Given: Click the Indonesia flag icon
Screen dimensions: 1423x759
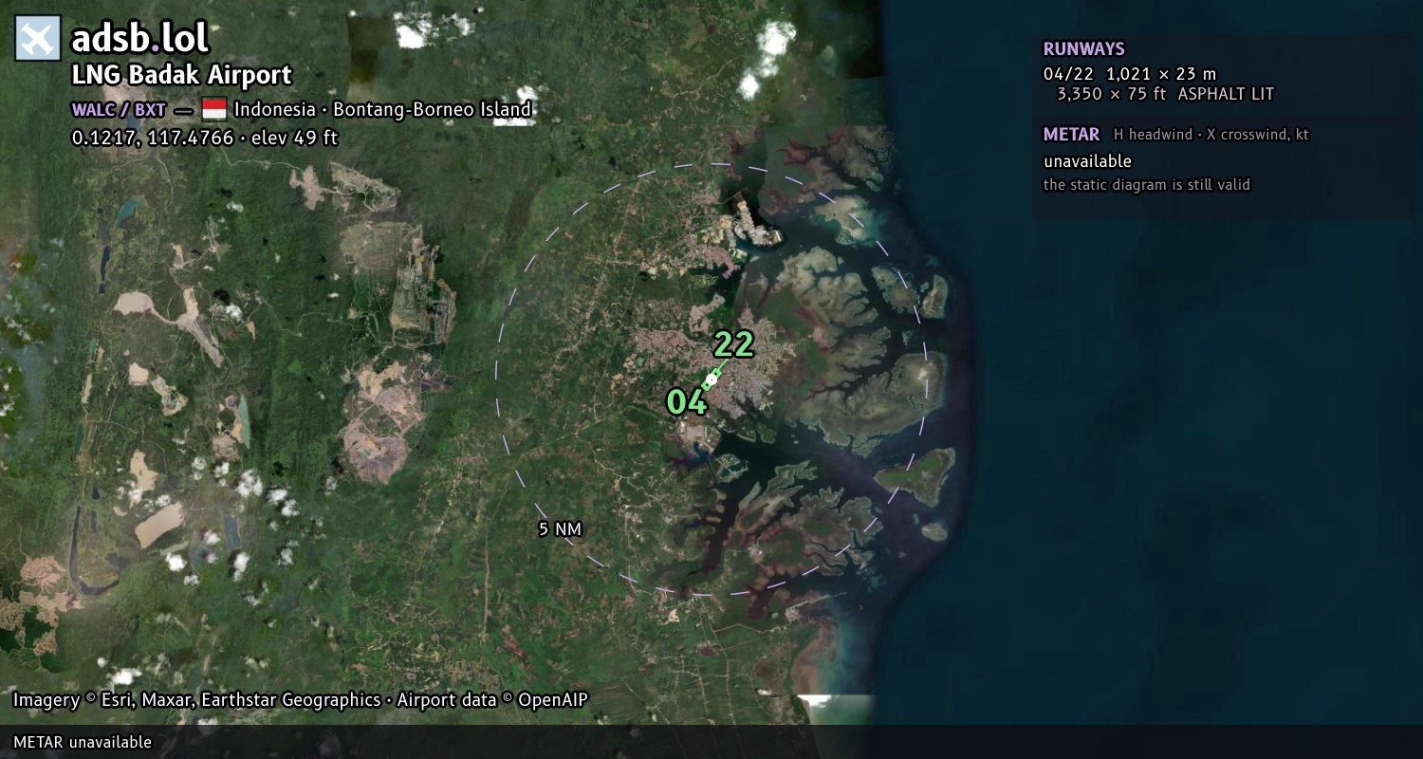Looking at the screenshot, I should [x=213, y=109].
